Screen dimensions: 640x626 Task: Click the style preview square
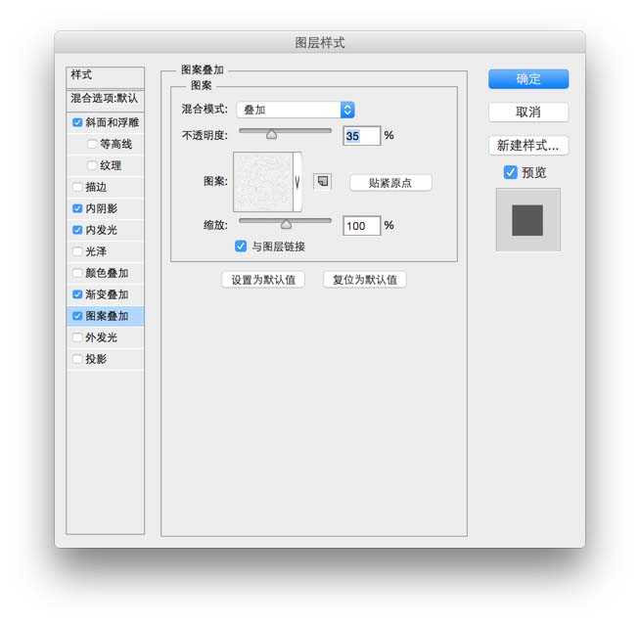point(527,220)
